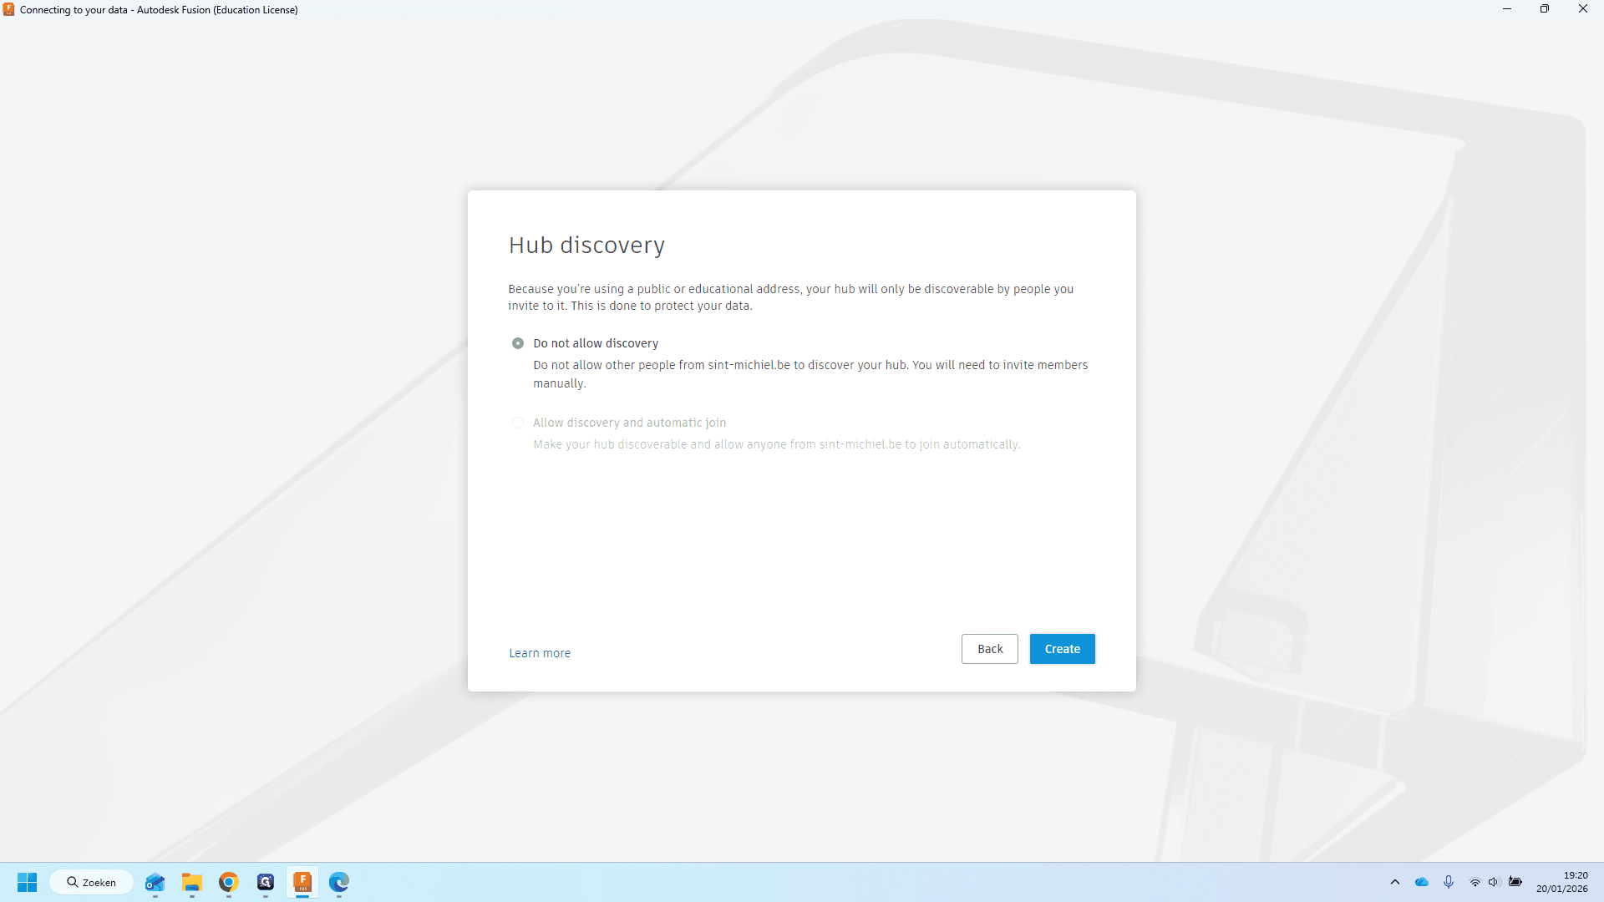Restore down the Fusion window
The height and width of the screenshot is (902, 1604).
1545,9
